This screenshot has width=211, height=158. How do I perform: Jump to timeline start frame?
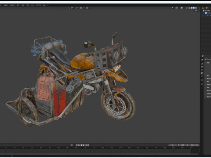pos(76,145)
